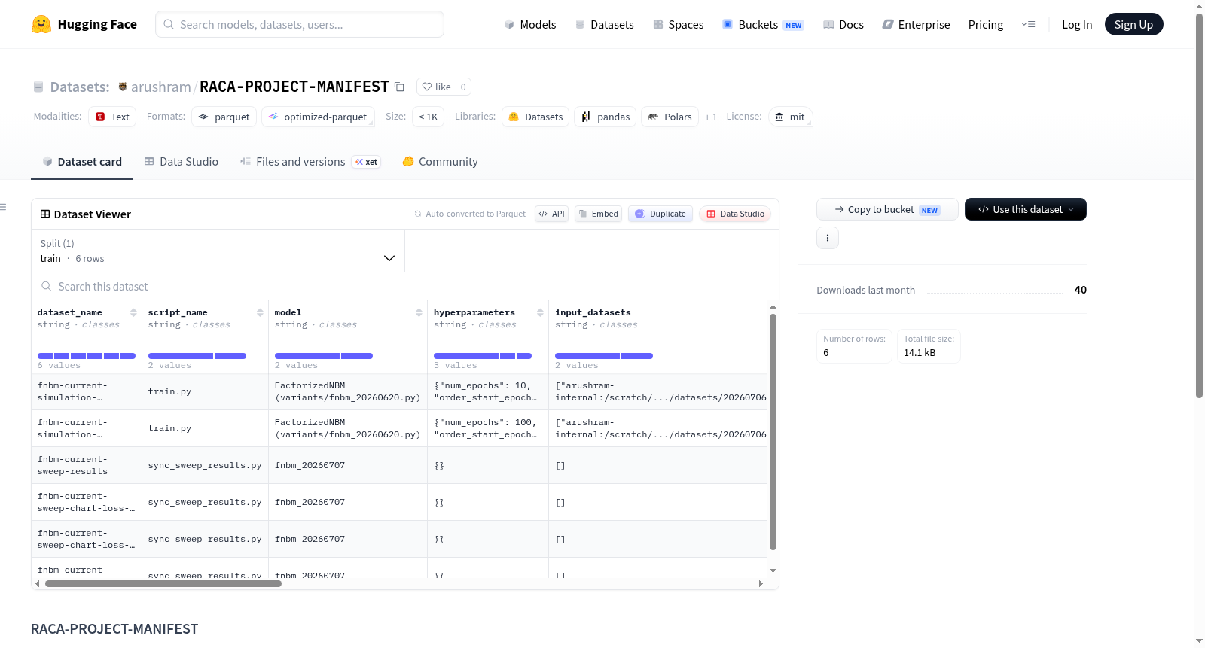Click the table's scroll left arrow

38,583
